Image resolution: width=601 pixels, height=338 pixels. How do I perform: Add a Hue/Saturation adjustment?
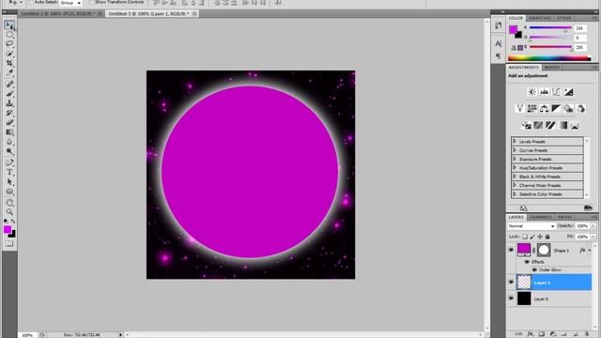coord(532,109)
